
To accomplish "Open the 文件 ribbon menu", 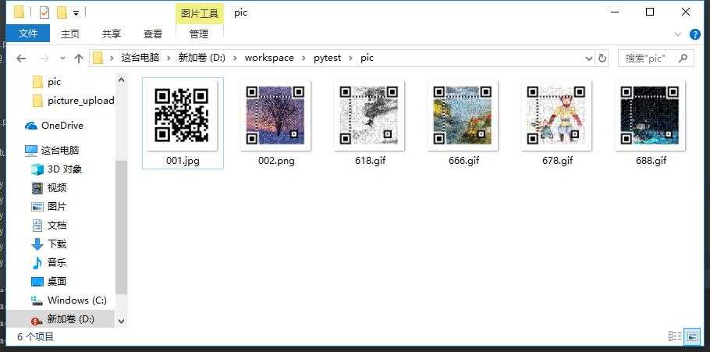I will 27,33.
